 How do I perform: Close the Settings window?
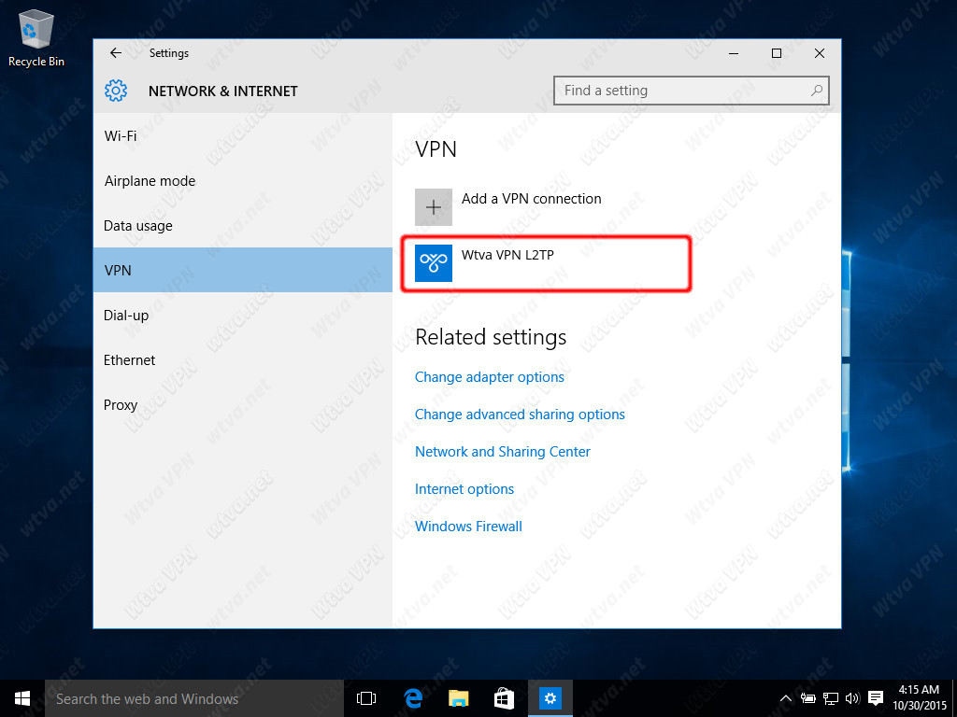tap(820, 53)
